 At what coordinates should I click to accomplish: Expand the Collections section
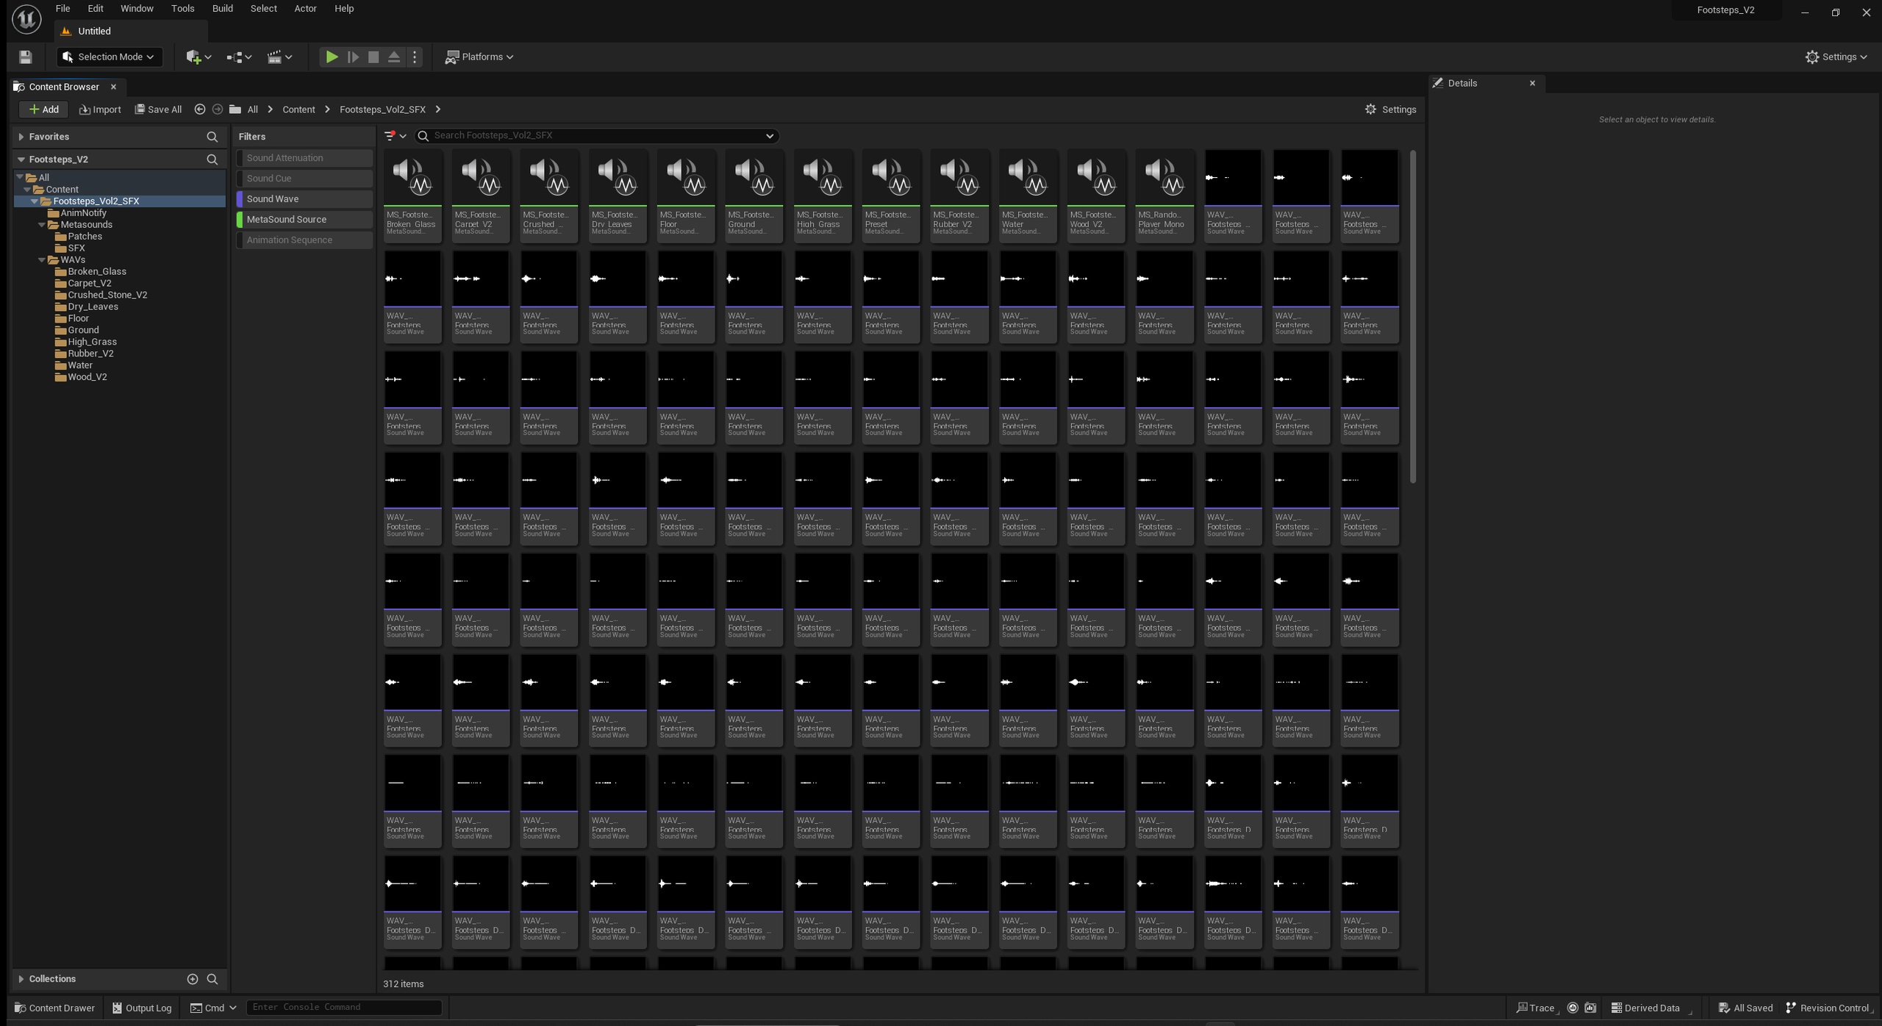[x=21, y=979]
